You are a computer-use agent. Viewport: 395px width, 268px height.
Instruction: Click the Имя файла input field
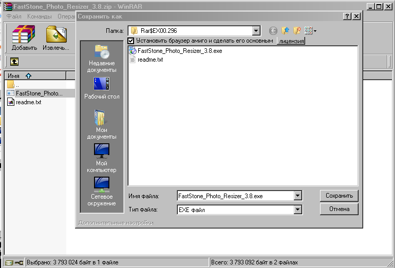click(236, 196)
